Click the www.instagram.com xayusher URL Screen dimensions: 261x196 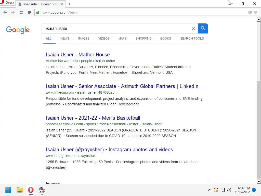(70, 156)
